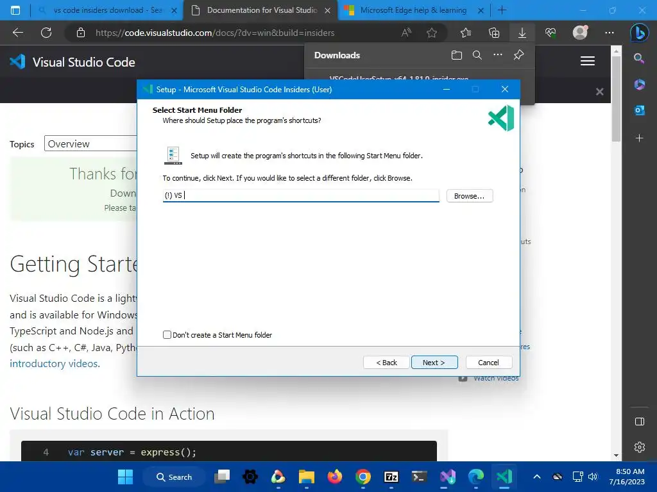The image size is (657, 492).
Task: Open clock and date in taskbar
Action: tap(627, 477)
